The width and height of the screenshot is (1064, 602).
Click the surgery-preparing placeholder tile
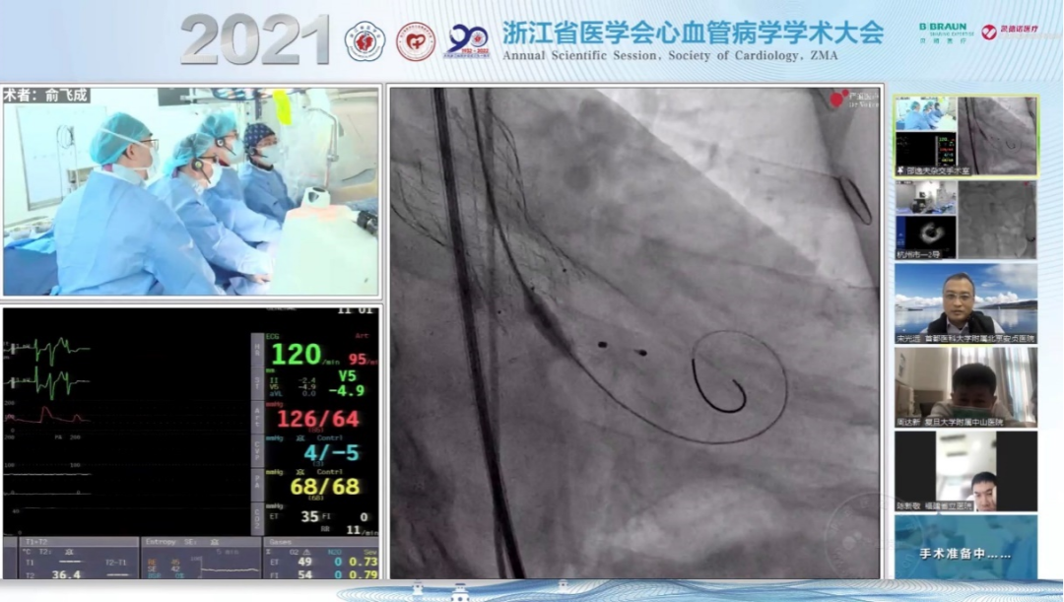(965, 547)
